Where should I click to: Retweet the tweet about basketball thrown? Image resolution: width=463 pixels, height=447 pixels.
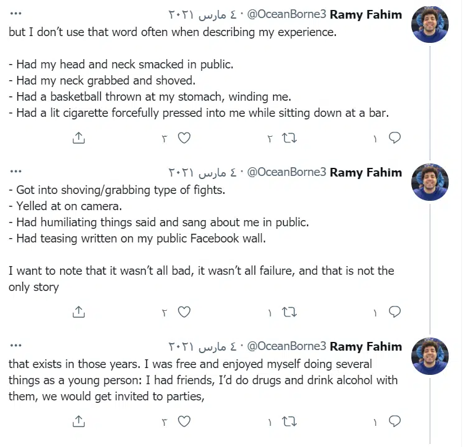[x=289, y=138]
